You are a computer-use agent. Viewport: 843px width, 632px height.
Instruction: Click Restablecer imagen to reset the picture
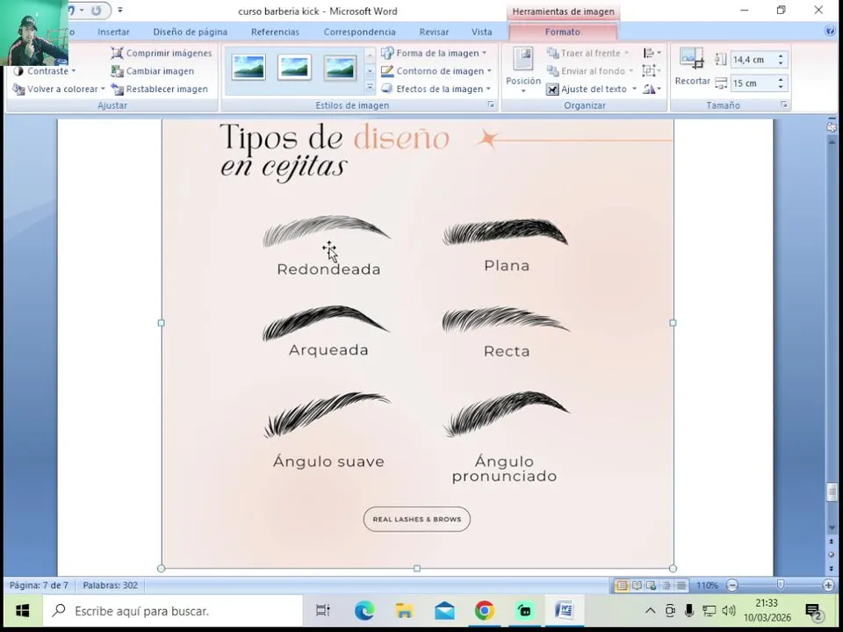(160, 90)
